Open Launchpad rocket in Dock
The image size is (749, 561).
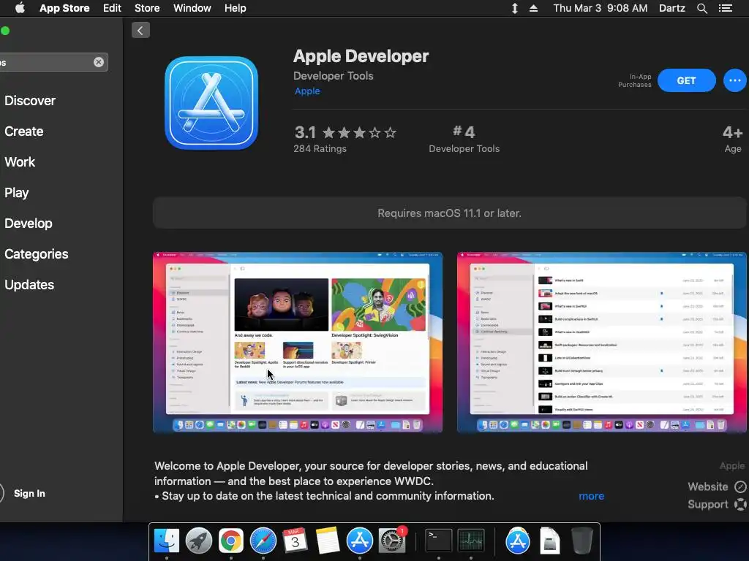pyautogui.click(x=199, y=541)
